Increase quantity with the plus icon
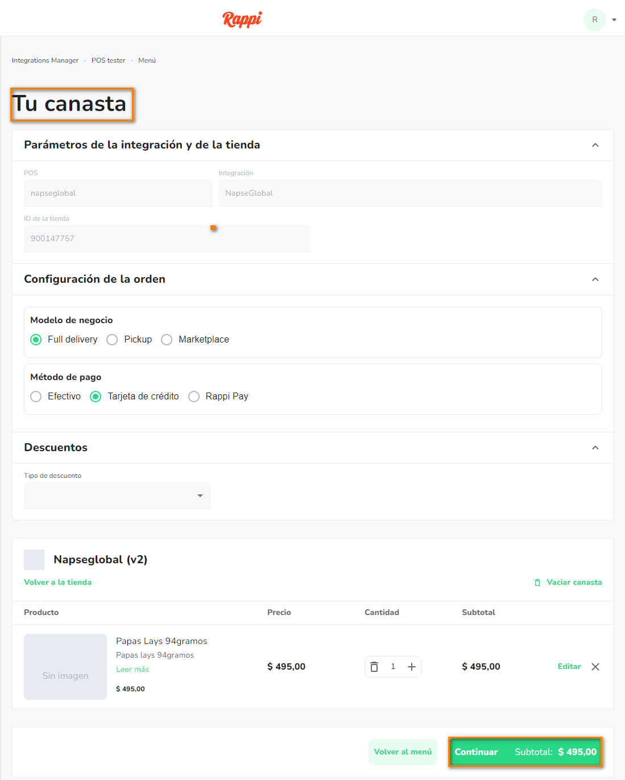This screenshot has height=780, width=625. click(x=412, y=667)
